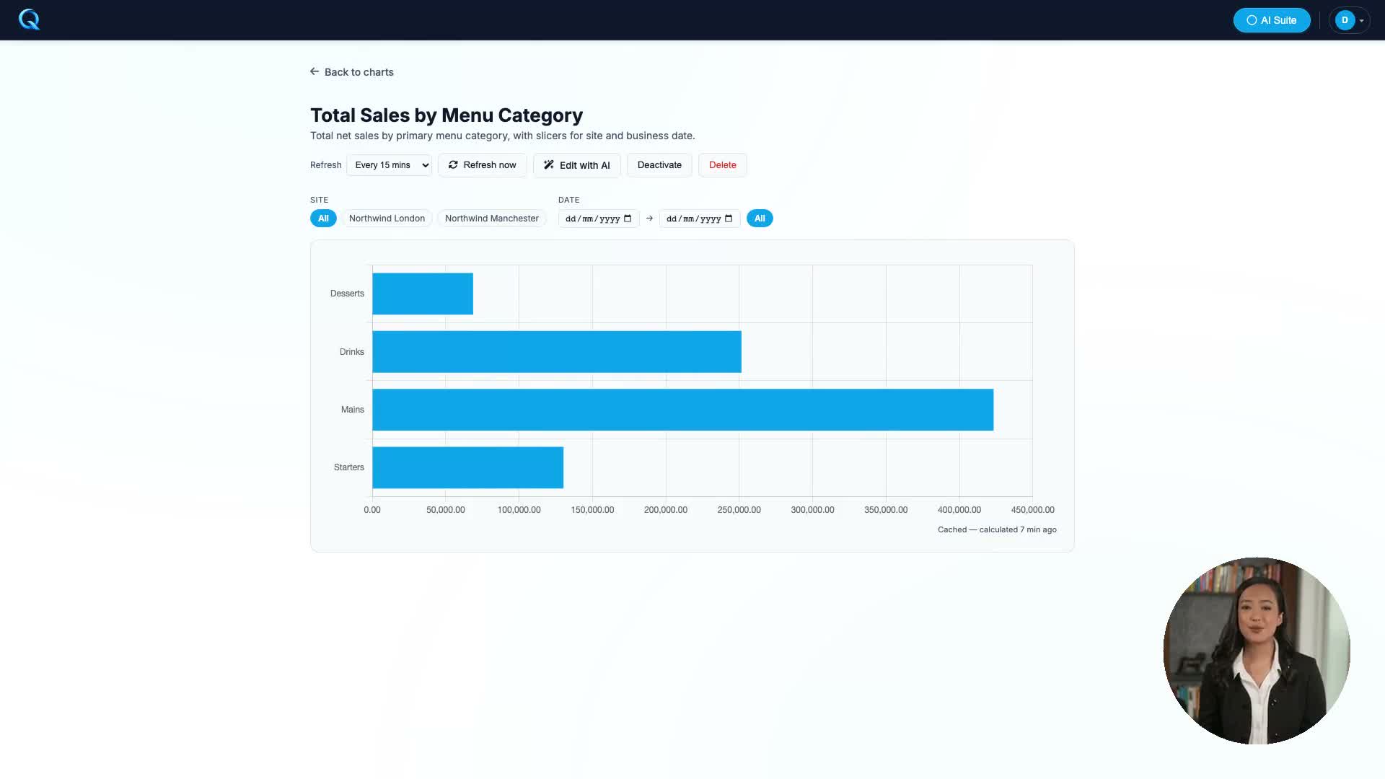The width and height of the screenshot is (1385, 779).
Task: Click the Mains axis label
Action: coord(353,410)
